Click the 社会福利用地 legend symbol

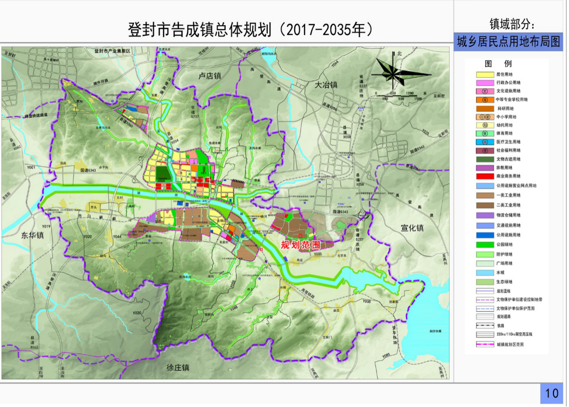[485, 150]
